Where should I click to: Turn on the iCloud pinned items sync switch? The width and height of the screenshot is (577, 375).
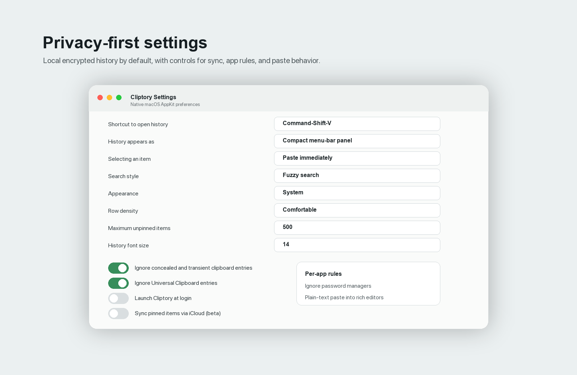(118, 314)
